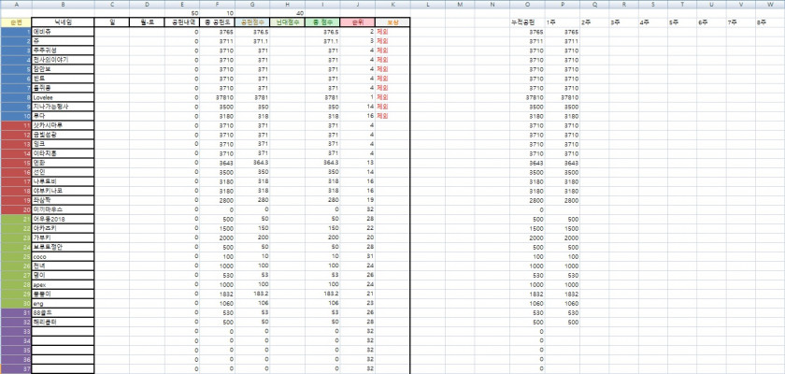Select the red 순위 header cell
Screen dimensions: 785x374
click(356, 21)
